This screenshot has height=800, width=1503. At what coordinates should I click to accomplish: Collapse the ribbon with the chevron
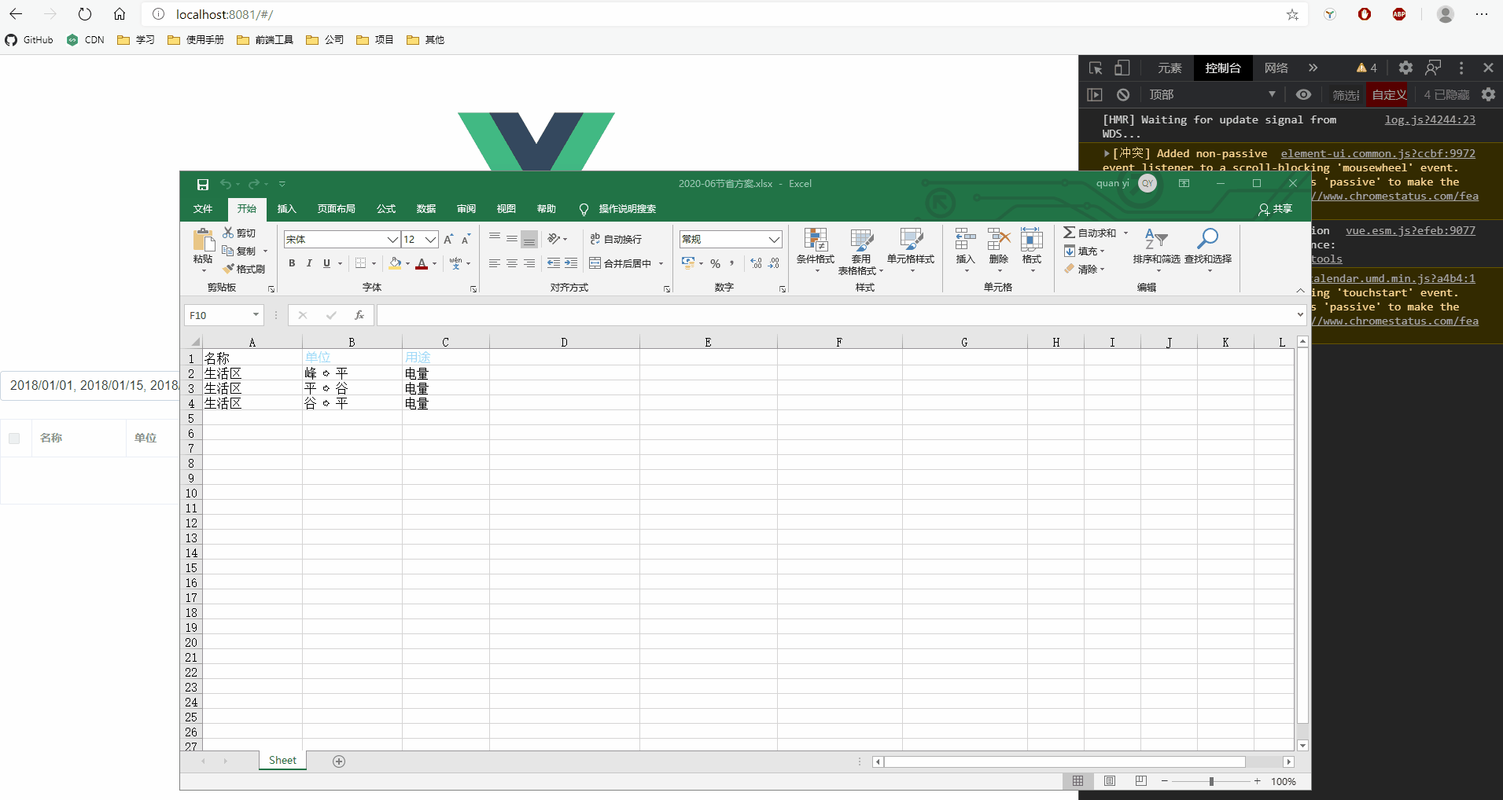(x=1300, y=290)
